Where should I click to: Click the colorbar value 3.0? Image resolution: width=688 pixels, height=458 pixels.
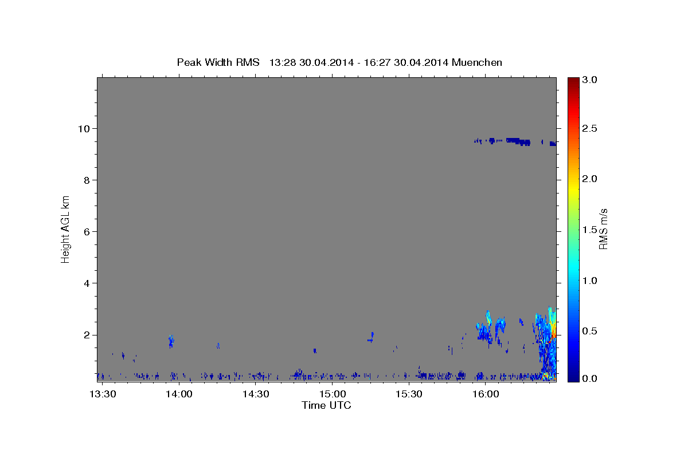(x=590, y=80)
